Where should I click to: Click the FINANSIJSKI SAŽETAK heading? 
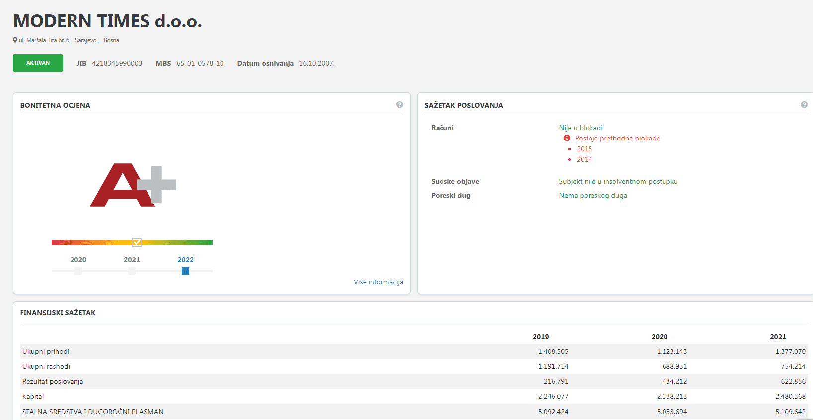(x=58, y=313)
